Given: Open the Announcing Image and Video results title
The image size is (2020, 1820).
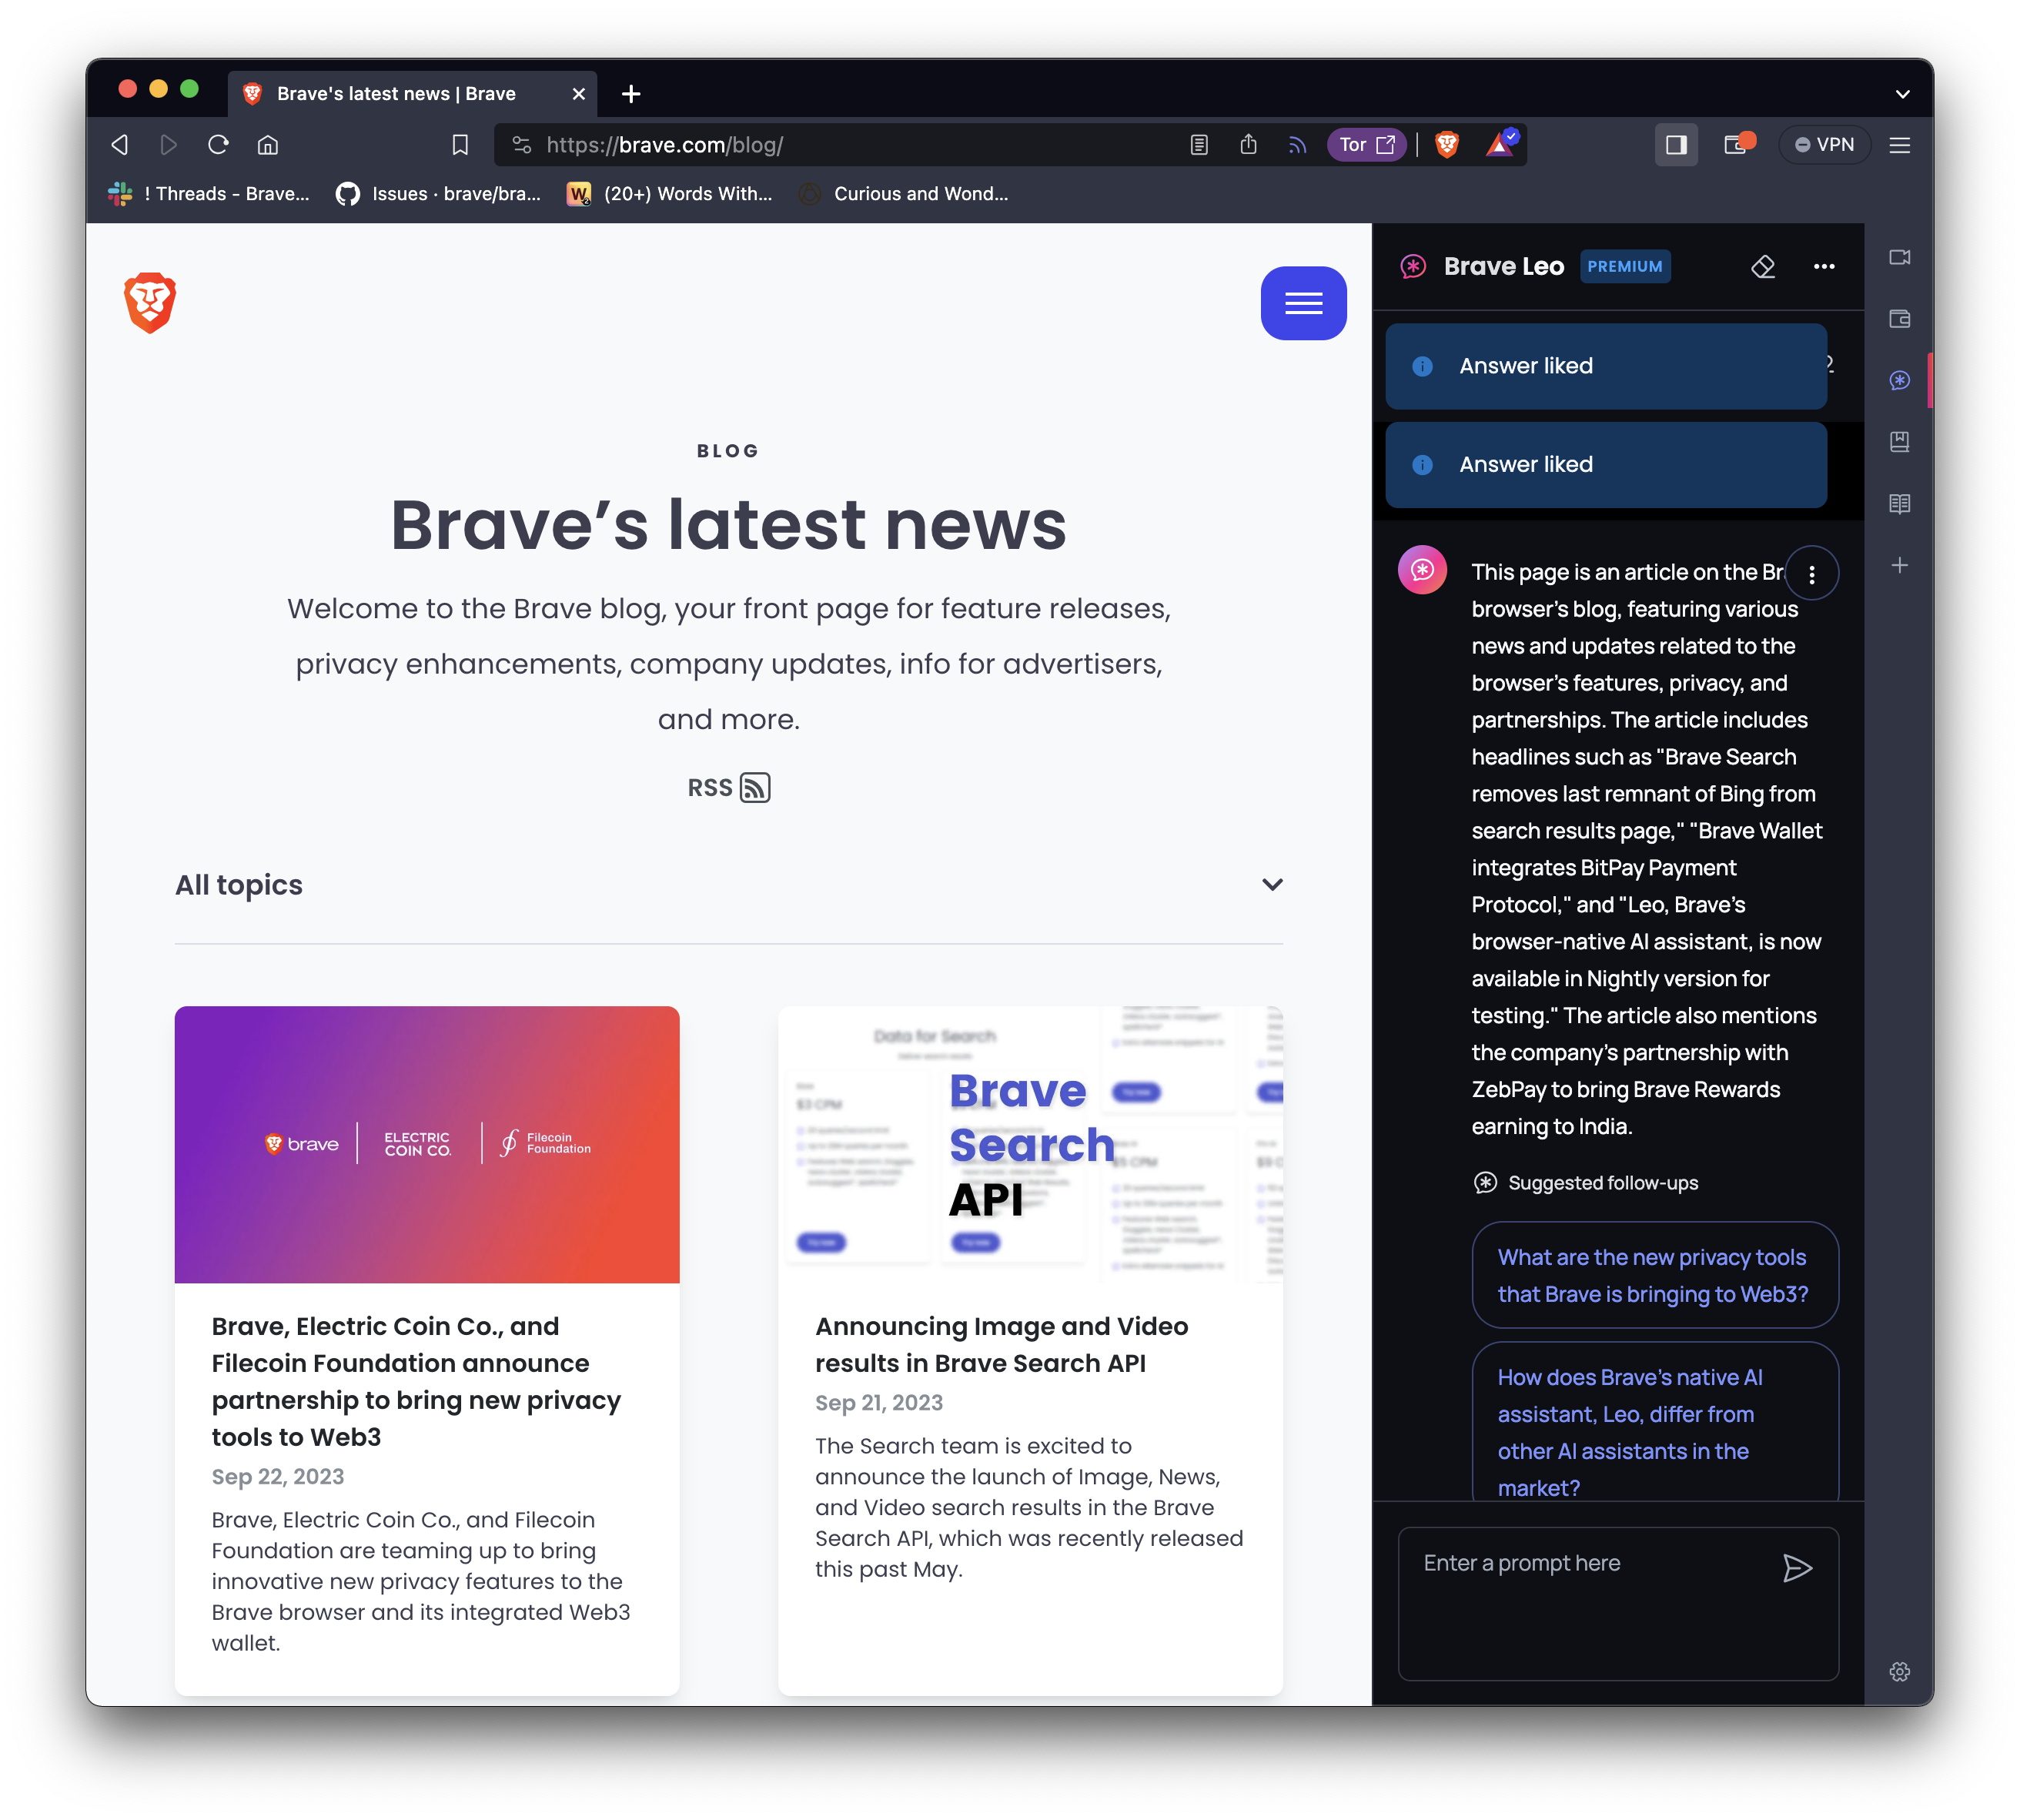Looking at the screenshot, I should tap(1001, 1344).
